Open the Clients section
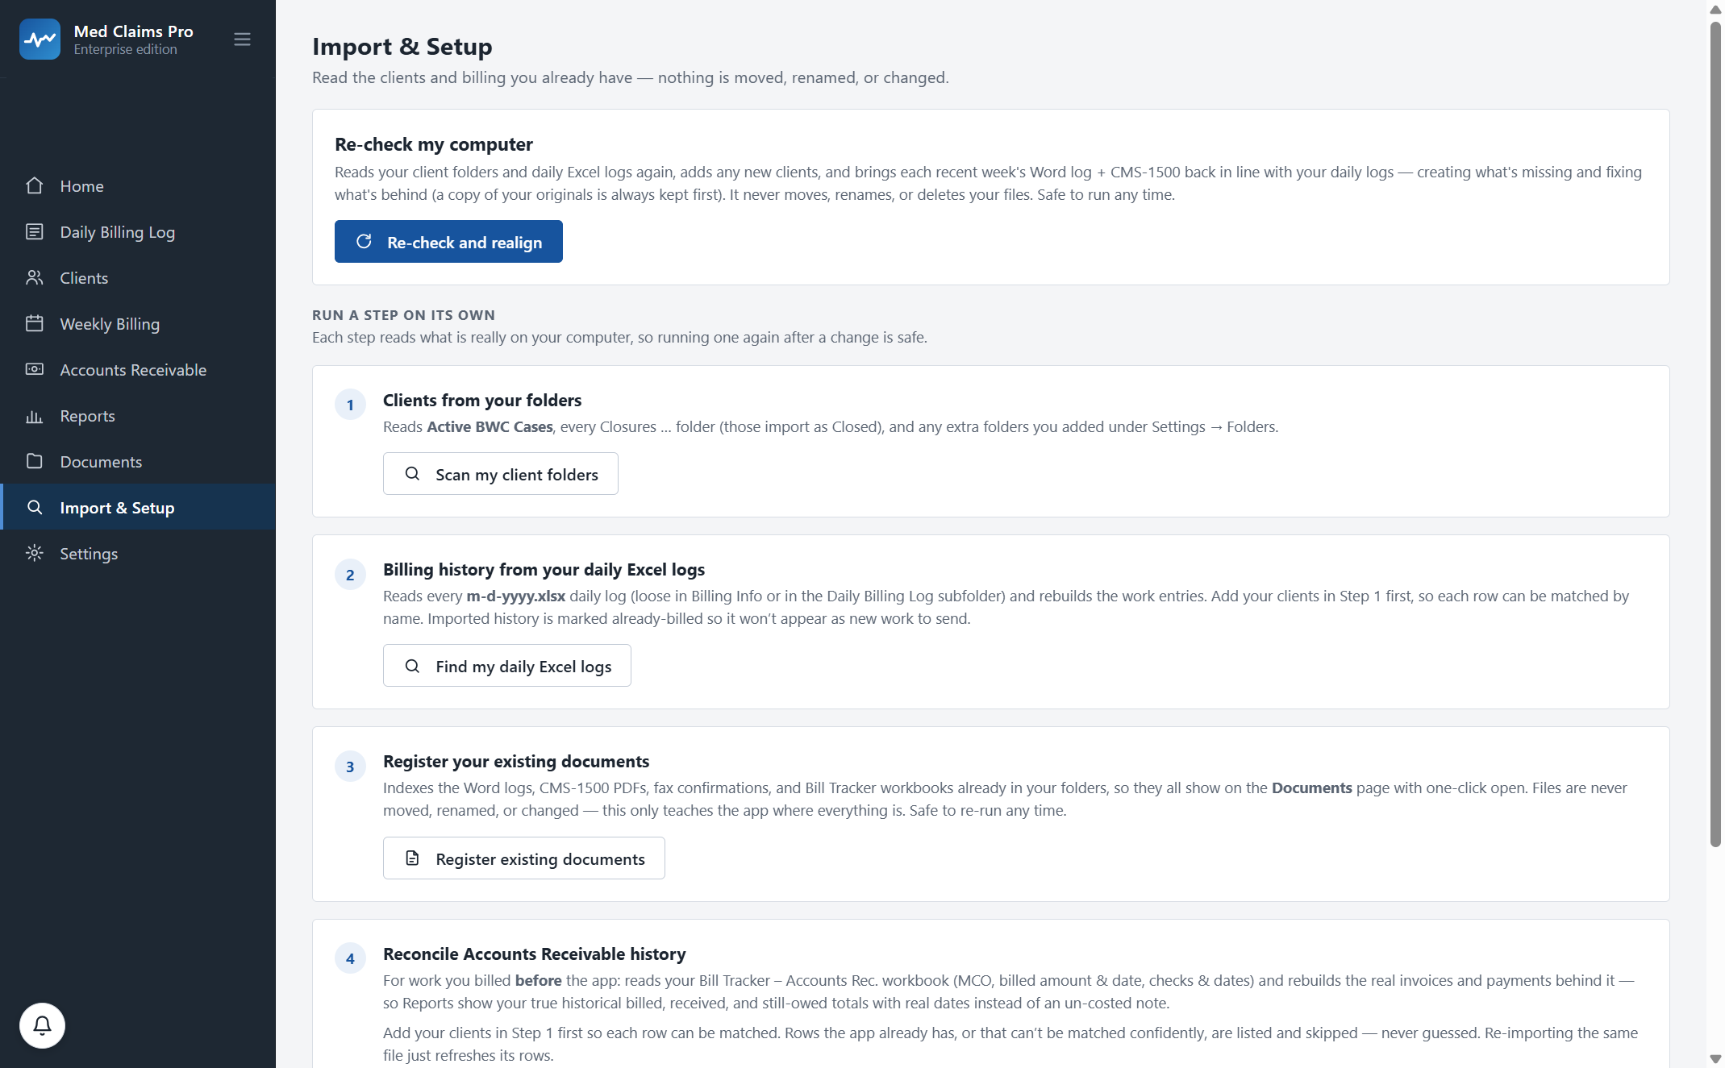Image resolution: width=1725 pixels, height=1068 pixels. (x=138, y=278)
